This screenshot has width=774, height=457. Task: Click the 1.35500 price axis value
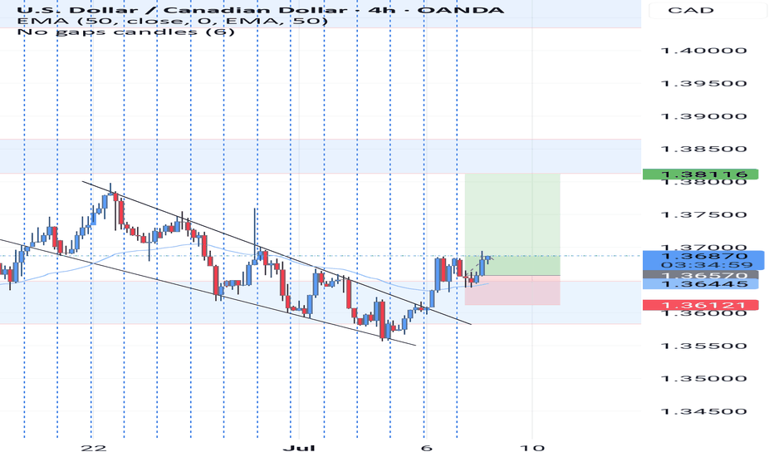click(x=704, y=346)
